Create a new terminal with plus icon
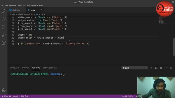Viewport: 175px width, 98px height. coord(151,68)
